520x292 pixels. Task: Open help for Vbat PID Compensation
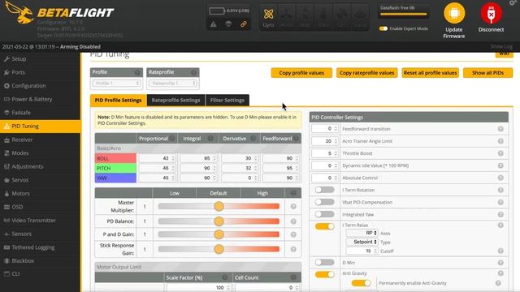pos(500,202)
